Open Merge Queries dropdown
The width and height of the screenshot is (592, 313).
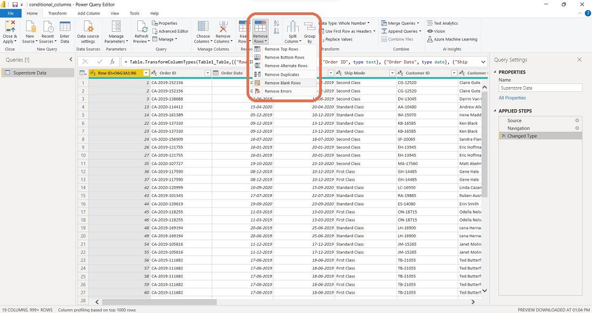point(400,23)
